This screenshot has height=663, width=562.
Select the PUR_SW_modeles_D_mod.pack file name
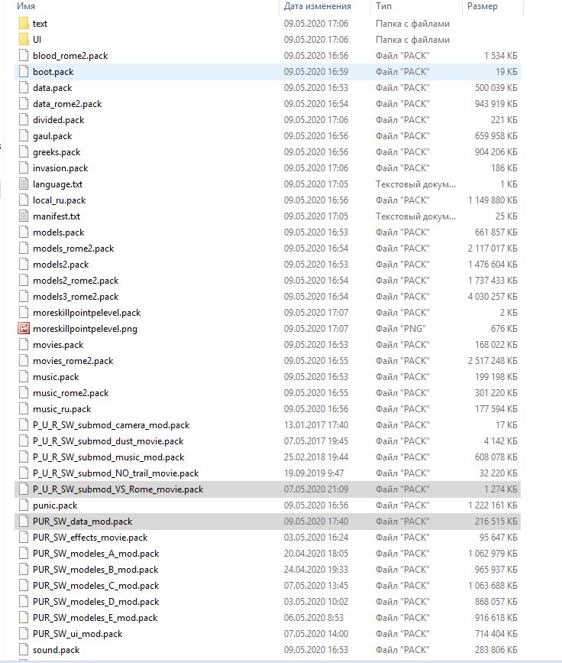click(96, 602)
